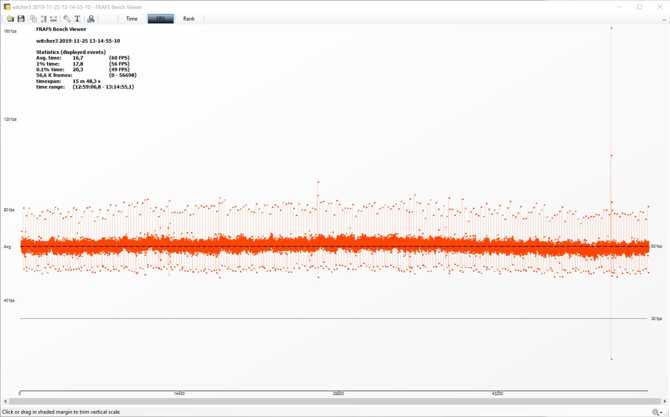The image size is (670, 417).
Task: Click the Save floppy disk icon
Action: pyautogui.click(x=21, y=19)
